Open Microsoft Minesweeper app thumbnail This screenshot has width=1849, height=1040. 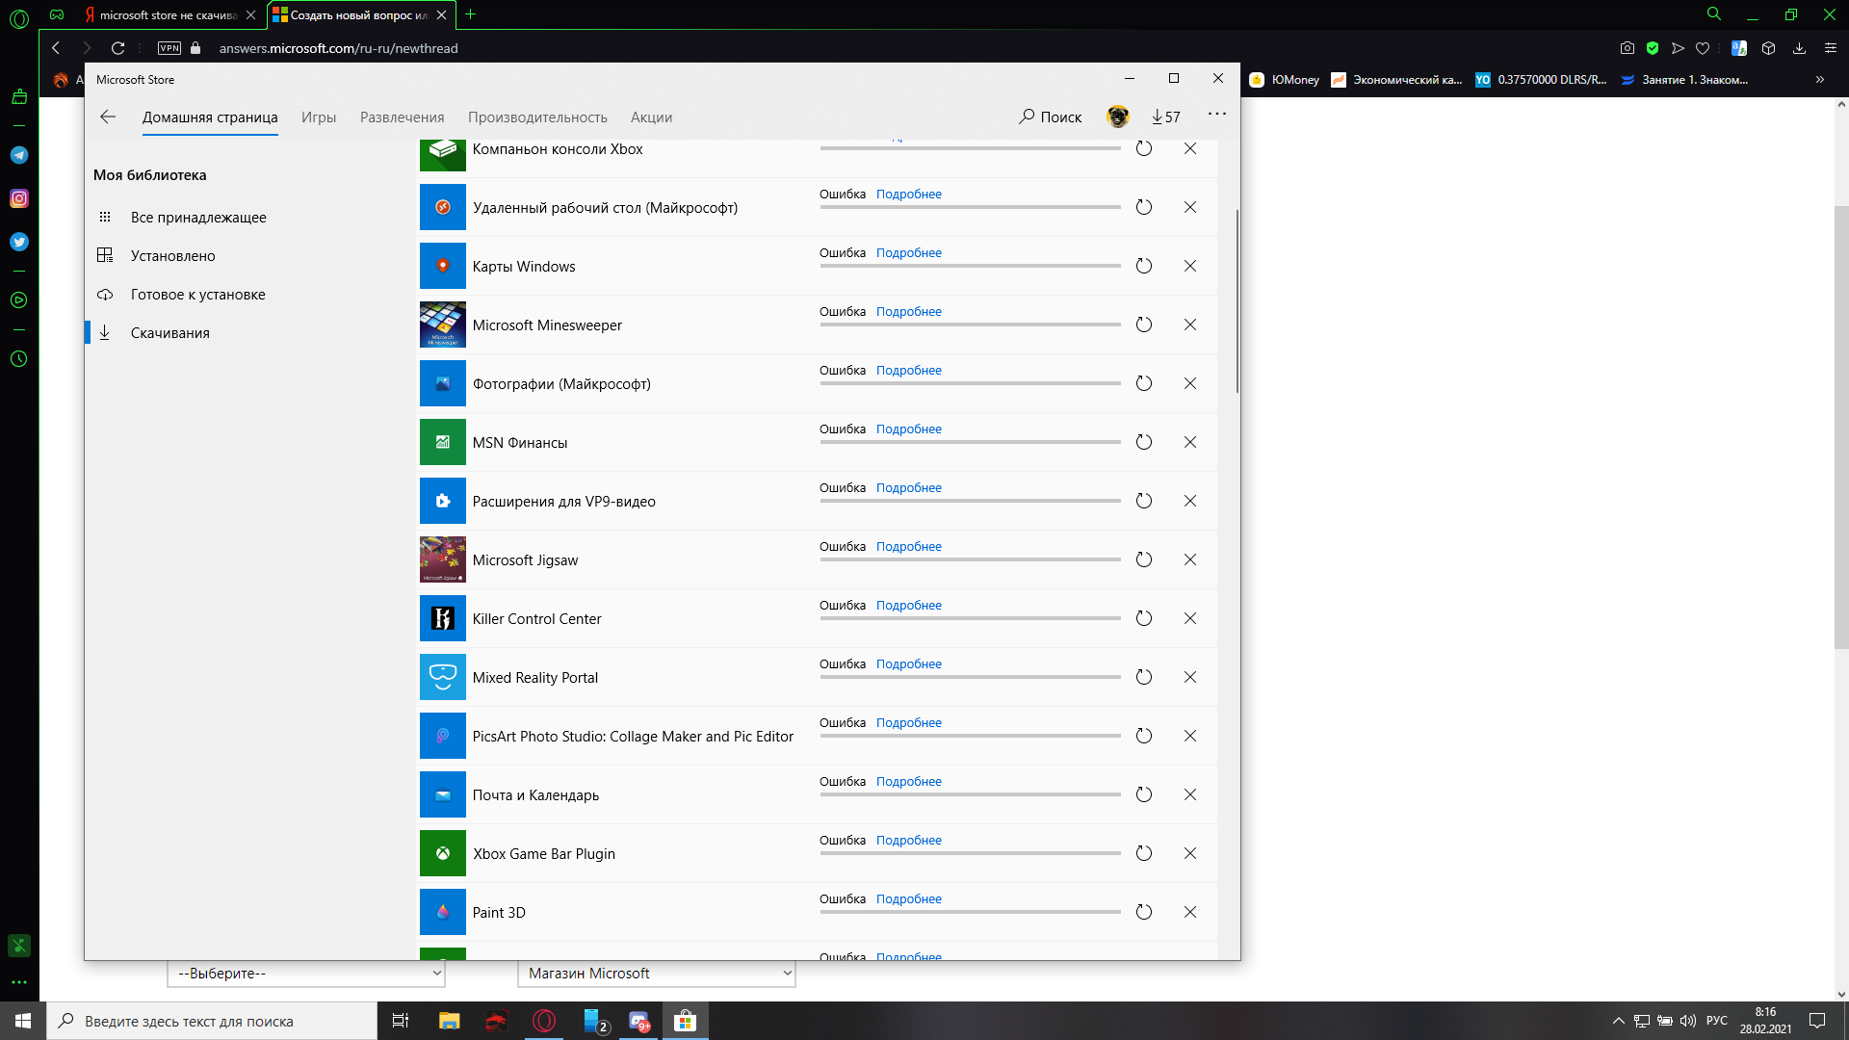click(x=443, y=325)
